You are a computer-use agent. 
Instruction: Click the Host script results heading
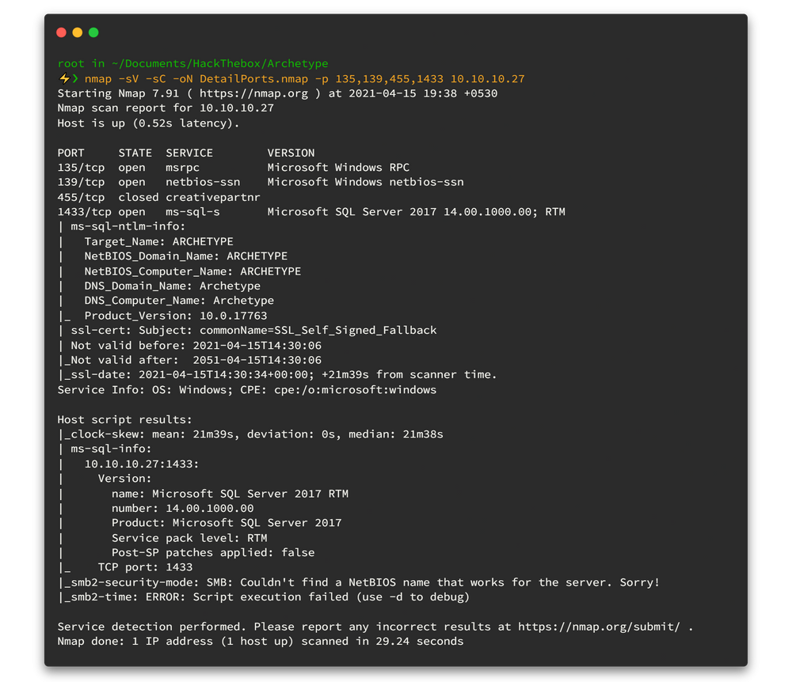pyautogui.click(x=125, y=419)
